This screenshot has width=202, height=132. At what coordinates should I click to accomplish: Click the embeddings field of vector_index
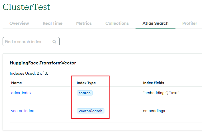tap(154, 111)
